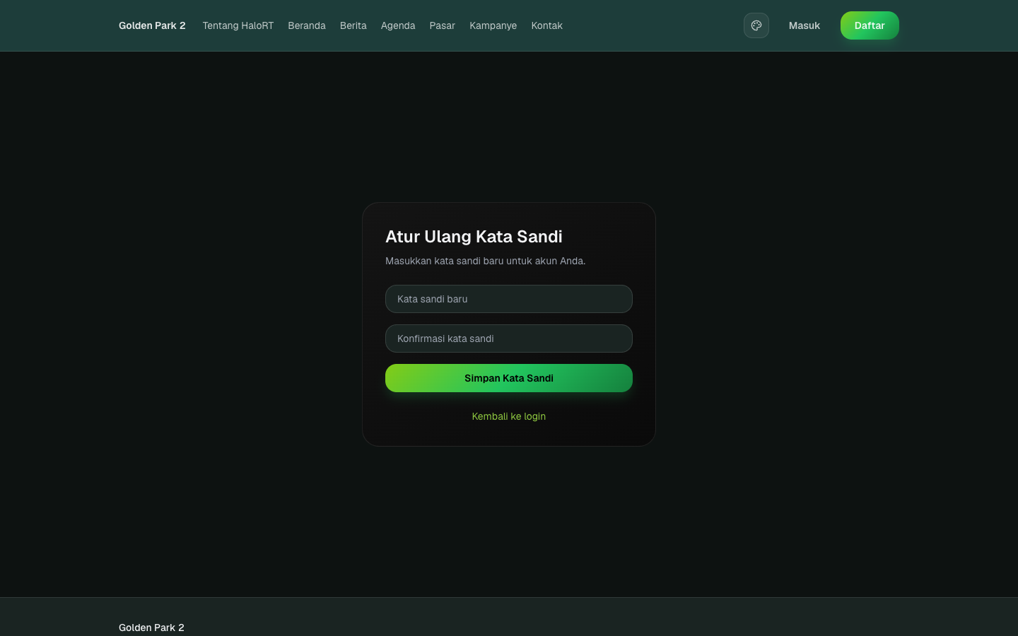This screenshot has width=1018, height=636.
Task: Submit with Simpan Kata Sandi button
Action: [x=509, y=378]
